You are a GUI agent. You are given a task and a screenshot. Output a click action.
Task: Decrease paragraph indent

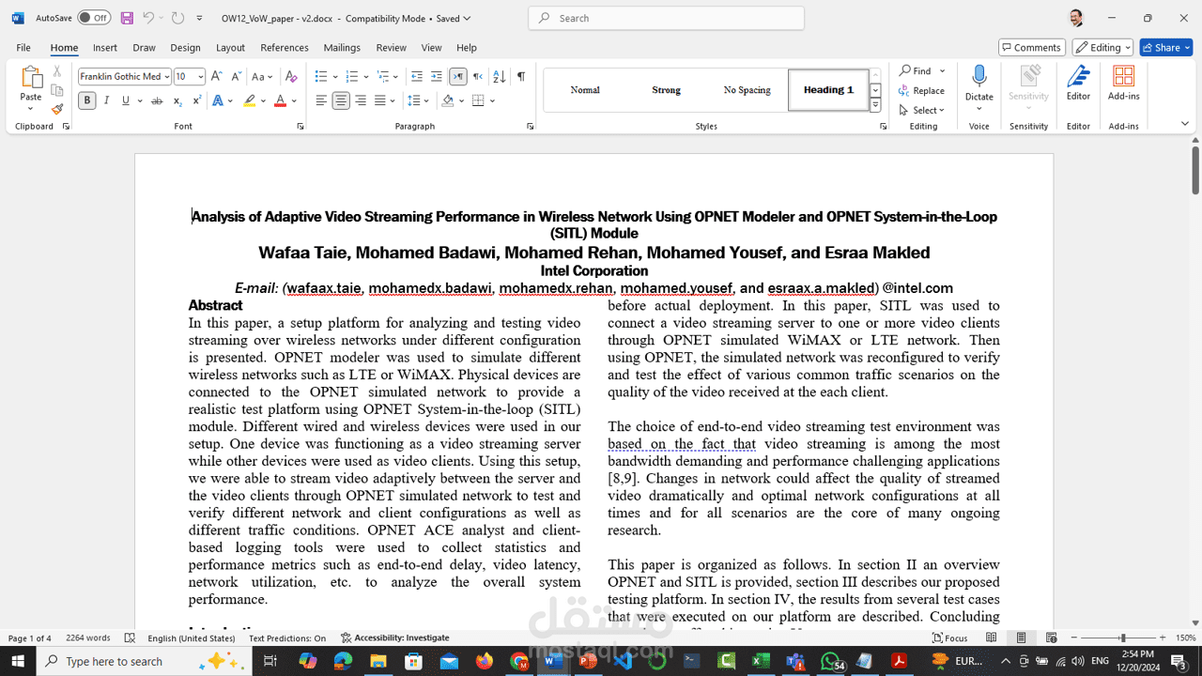[418, 77]
